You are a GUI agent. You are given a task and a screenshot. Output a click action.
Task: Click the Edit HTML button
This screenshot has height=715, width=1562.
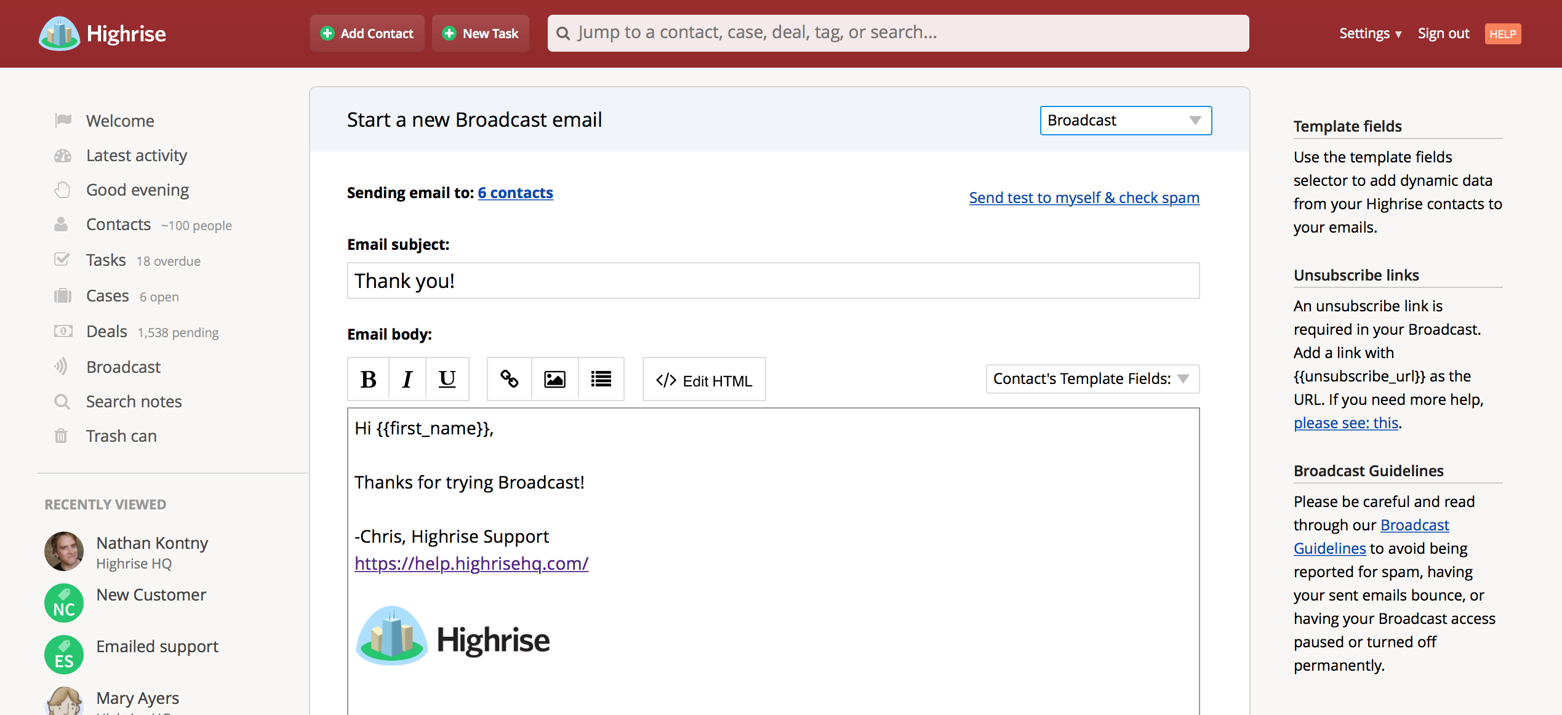coord(704,379)
